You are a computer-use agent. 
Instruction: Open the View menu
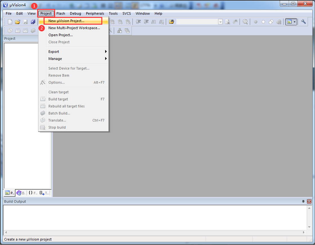coord(31,14)
